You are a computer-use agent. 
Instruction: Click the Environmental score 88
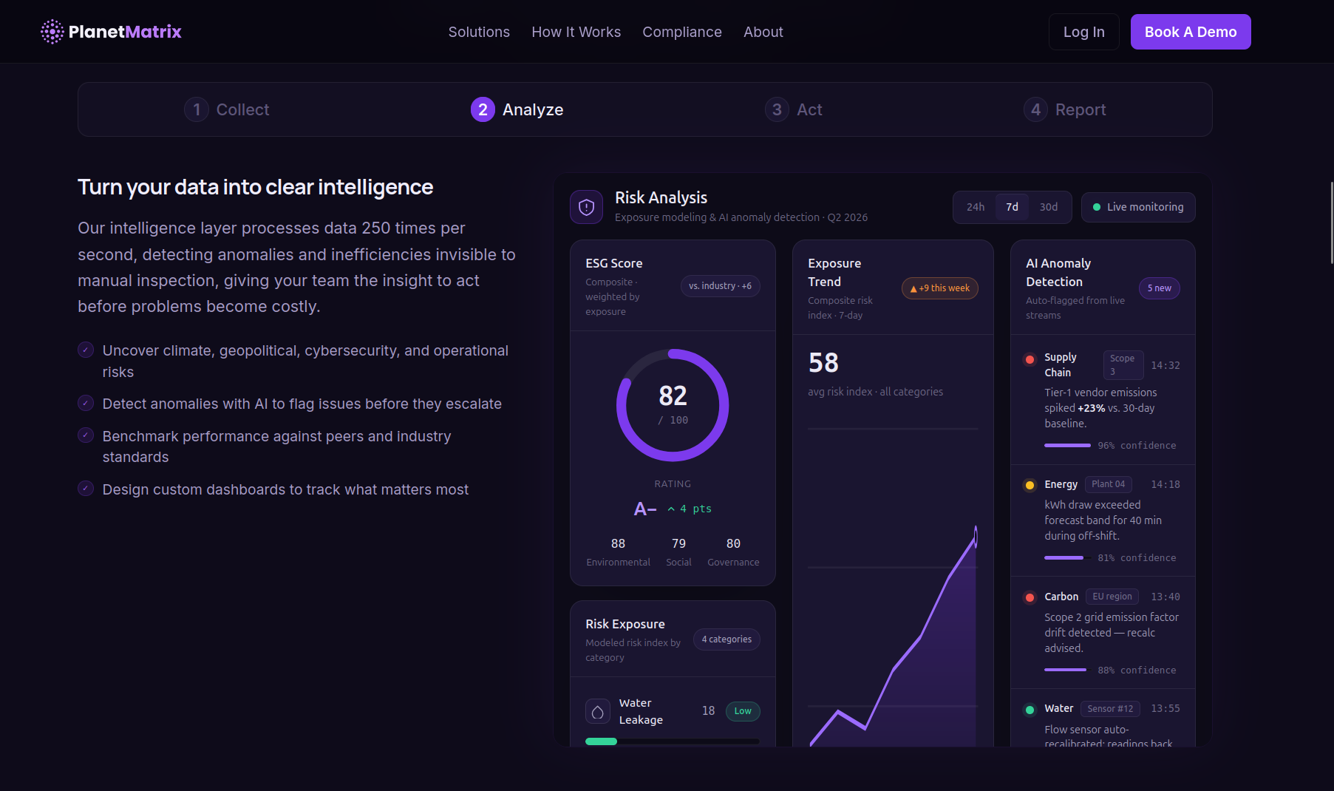(618, 543)
